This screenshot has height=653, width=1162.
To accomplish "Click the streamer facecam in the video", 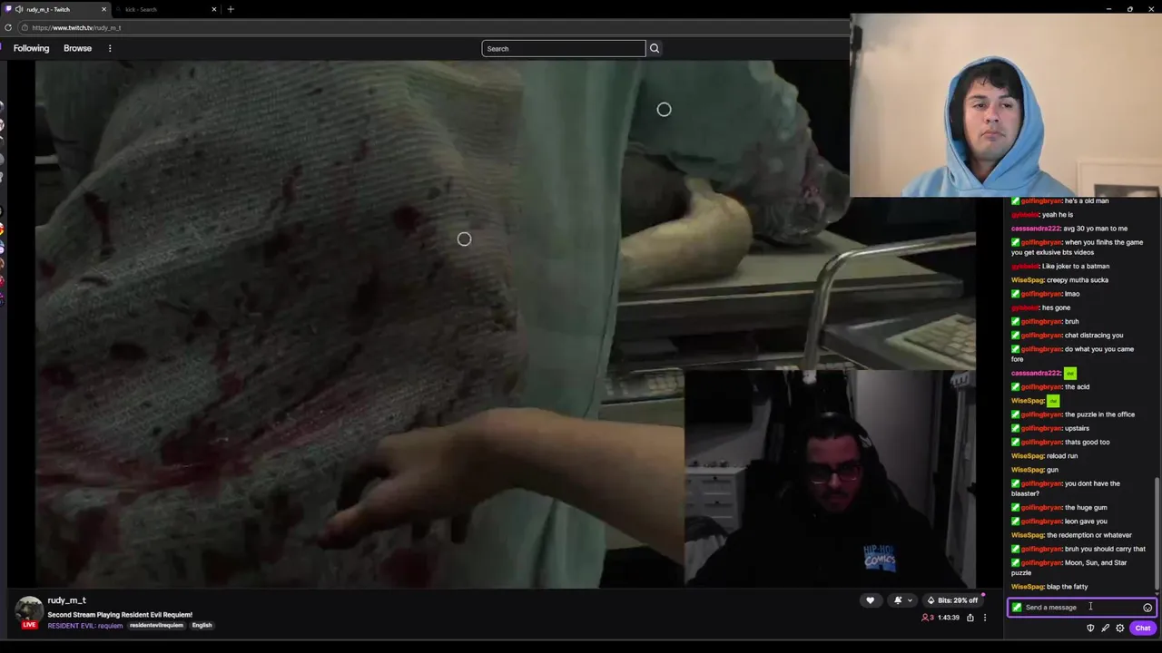I will (x=830, y=479).
